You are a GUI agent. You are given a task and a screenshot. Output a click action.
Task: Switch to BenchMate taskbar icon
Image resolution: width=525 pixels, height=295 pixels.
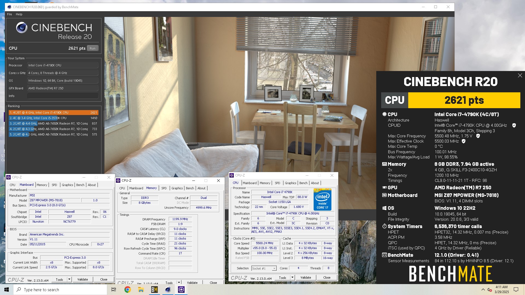[154, 290]
